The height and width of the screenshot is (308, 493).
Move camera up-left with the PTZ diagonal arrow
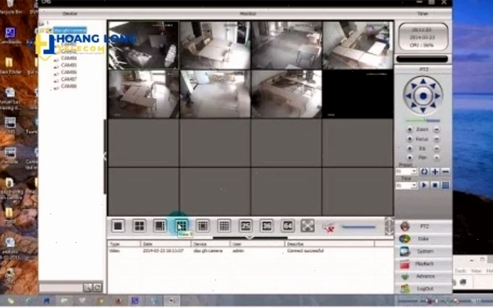tap(413, 86)
